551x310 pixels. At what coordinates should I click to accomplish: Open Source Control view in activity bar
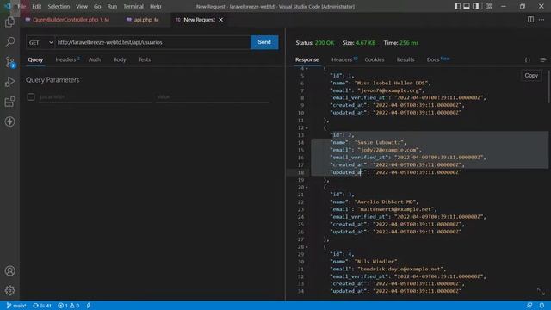pos(9,62)
